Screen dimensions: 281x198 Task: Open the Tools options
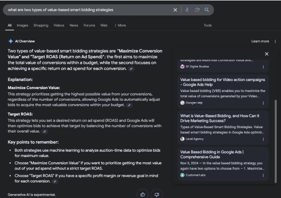click(208, 25)
